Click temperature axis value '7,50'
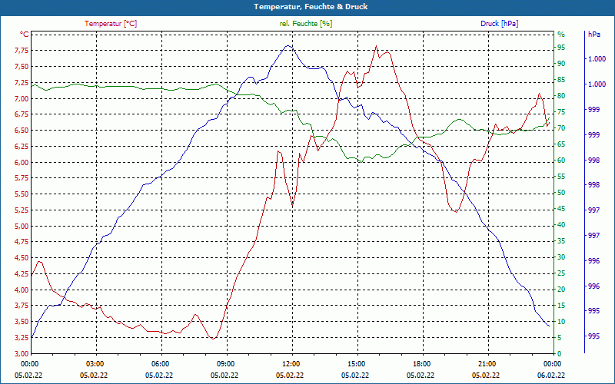 pyautogui.click(x=22, y=66)
